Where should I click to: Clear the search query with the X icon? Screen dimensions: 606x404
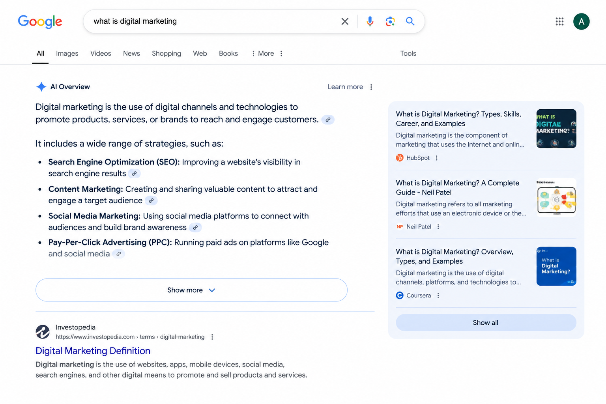(345, 21)
